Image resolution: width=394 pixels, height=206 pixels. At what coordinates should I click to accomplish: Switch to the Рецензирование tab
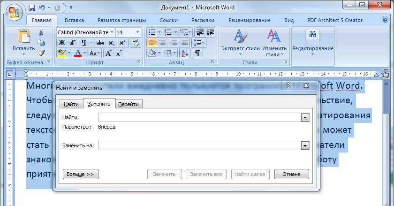pos(250,20)
